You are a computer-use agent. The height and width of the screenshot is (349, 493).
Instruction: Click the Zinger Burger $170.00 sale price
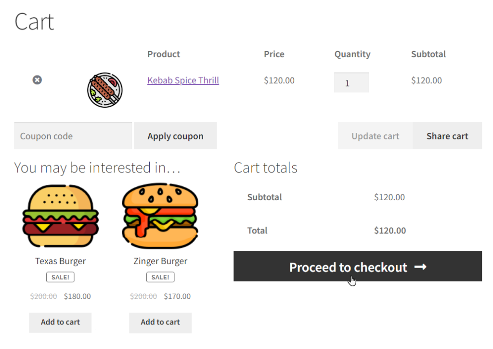pyautogui.click(x=177, y=296)
